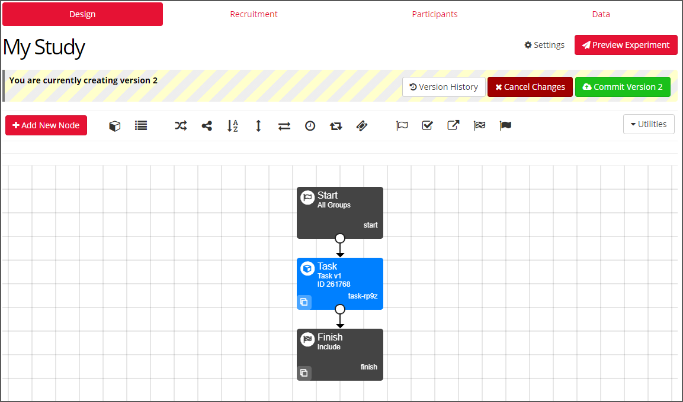Switch to the Recruitment tab

254,14
